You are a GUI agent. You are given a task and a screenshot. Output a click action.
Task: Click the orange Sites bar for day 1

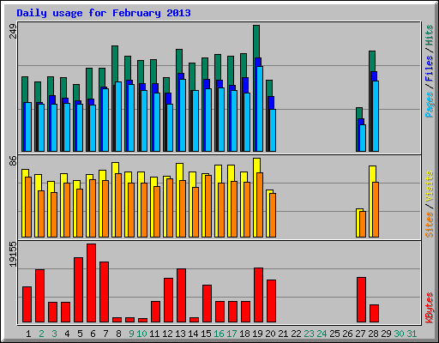pos(28,208)
